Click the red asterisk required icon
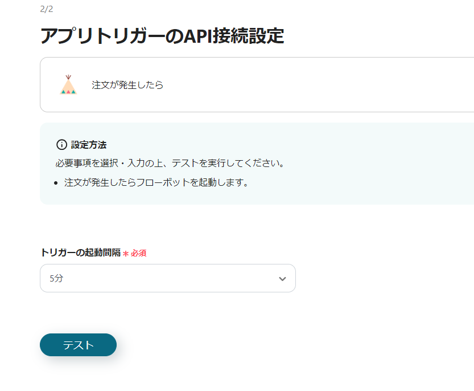474x391 pixels. click(125, 253)
